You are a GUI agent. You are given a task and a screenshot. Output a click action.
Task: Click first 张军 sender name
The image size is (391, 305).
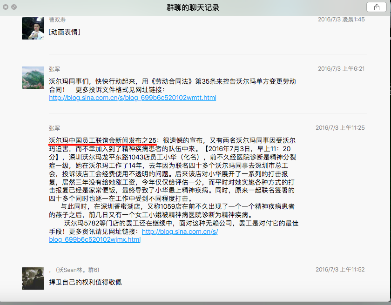pyautogui.click(x=54, y=69)
